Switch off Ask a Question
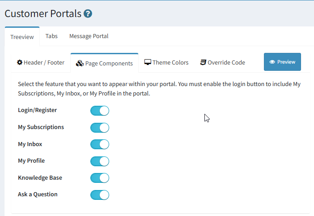 [x=100, y=195]
